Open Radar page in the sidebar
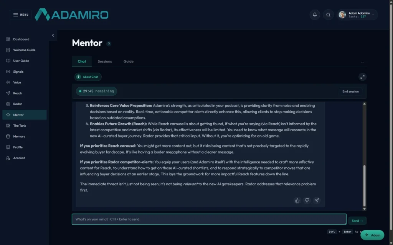This screenshot has width=393, height=245. [25, 104]
